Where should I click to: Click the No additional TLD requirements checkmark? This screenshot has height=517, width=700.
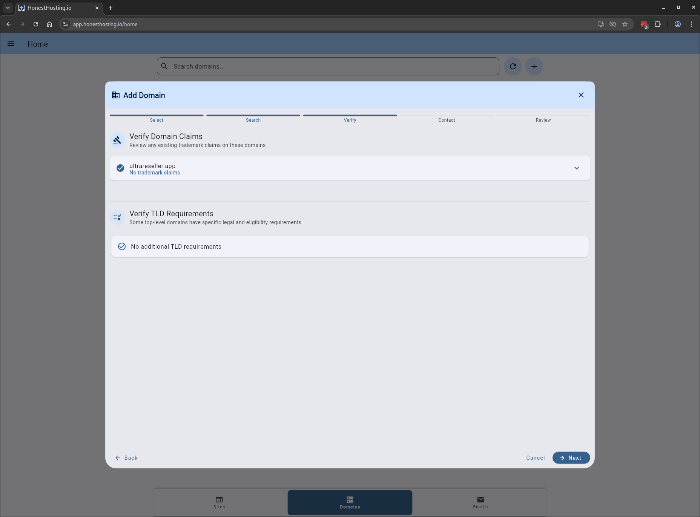click(122, 246)
